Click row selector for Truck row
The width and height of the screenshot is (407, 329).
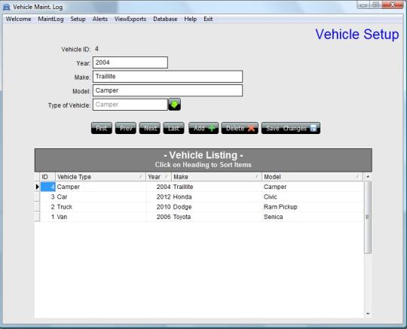click(37, 207)
